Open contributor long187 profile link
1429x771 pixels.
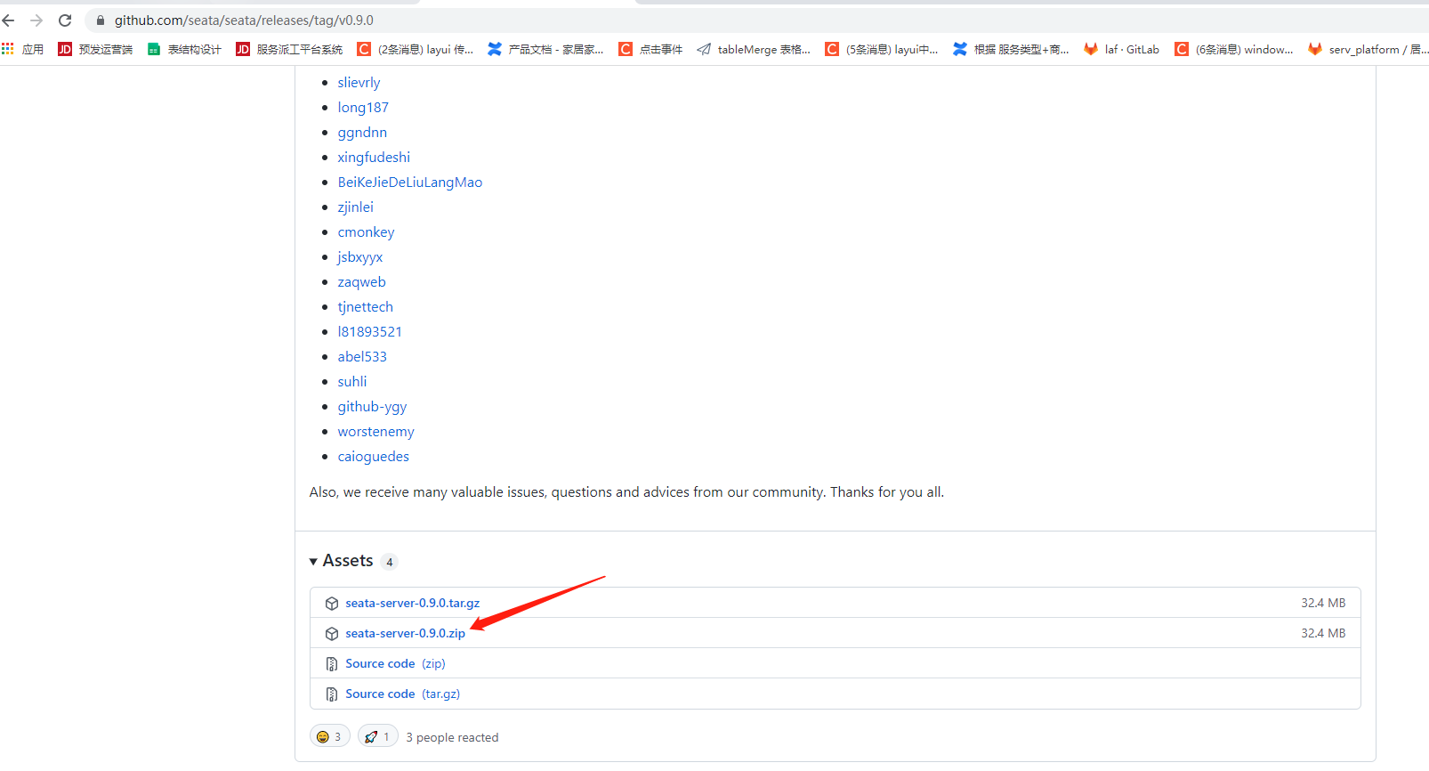[x=363, y=107]
